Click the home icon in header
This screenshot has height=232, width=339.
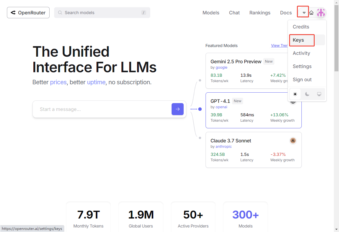(311, 13)
